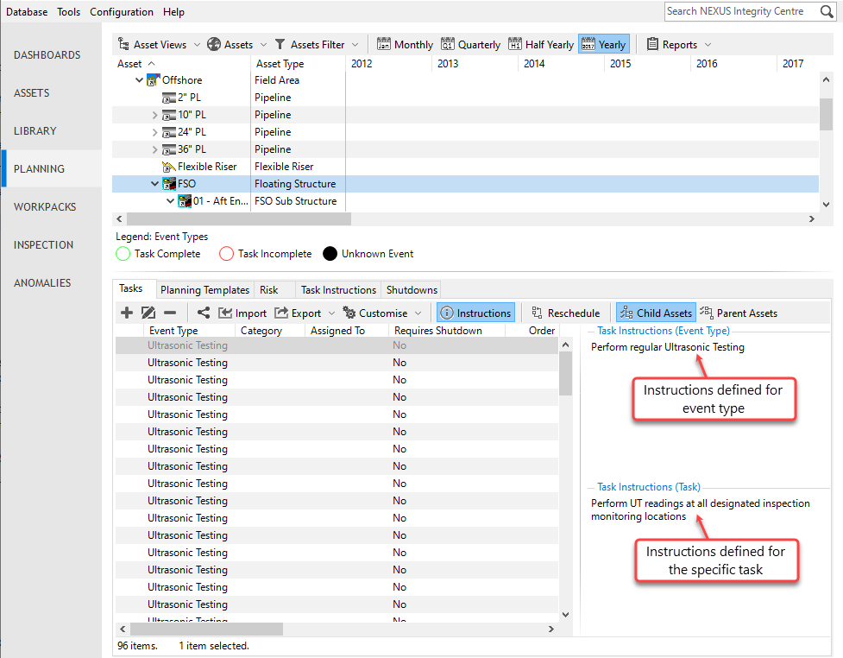Toggle the Instructions panel button

click(x=475, y=313)
